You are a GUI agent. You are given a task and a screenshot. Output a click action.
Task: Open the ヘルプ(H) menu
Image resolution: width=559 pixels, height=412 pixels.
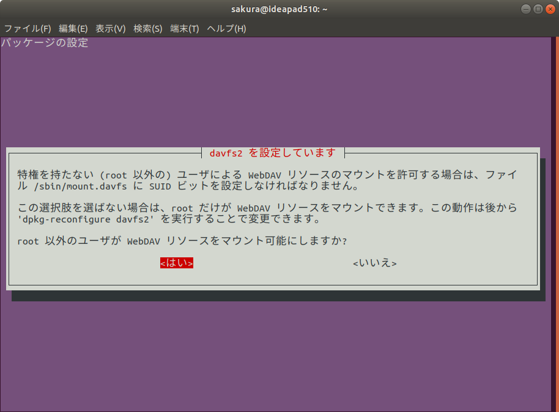pyautogui.click(x=226, y=29)
